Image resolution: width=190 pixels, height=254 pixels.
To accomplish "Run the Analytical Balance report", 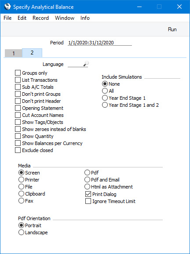I will coord(172,29).
